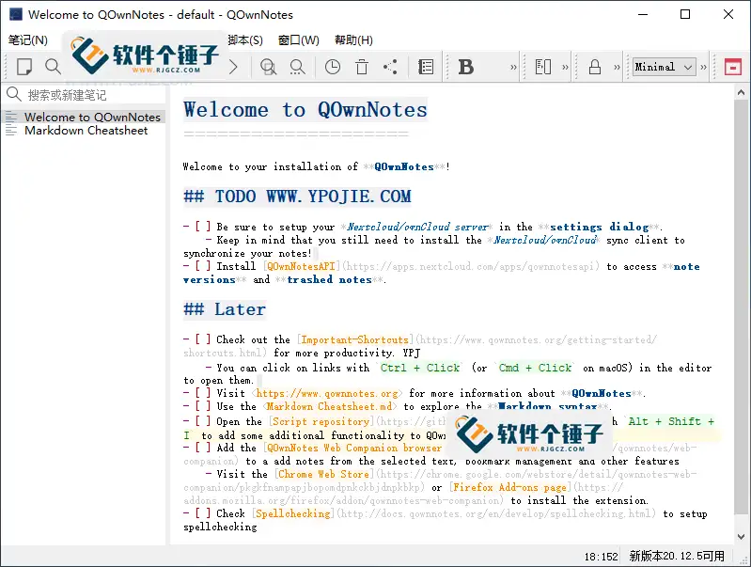Open the 帮助(H) menu
The height and width of the screenshot is (567, 751).
(353, 39)
